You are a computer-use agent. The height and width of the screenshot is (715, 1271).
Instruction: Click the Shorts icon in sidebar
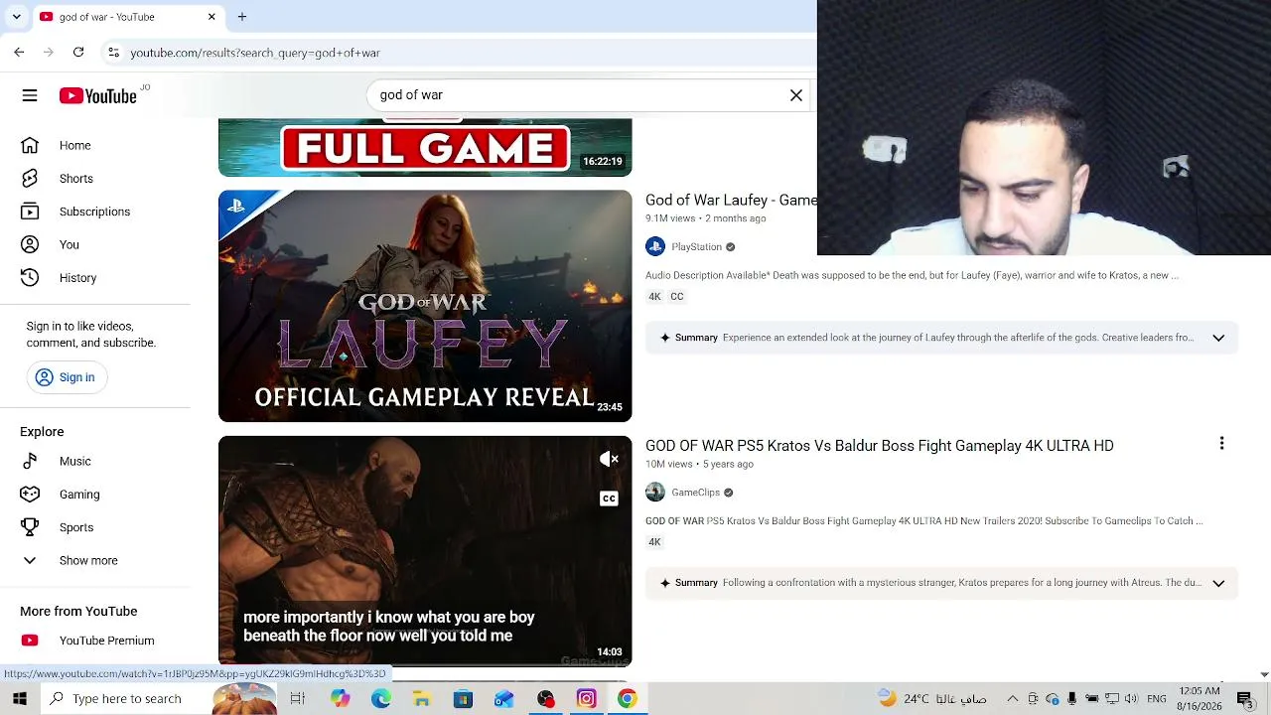(x=30, y=179)
